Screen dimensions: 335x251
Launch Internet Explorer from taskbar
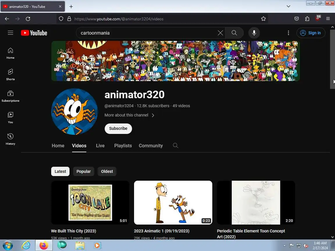26,245
